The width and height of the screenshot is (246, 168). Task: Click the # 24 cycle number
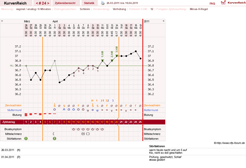point(43,3)
